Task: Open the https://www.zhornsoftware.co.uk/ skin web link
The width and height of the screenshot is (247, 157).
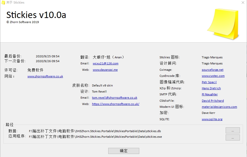Action: point(116,104)
